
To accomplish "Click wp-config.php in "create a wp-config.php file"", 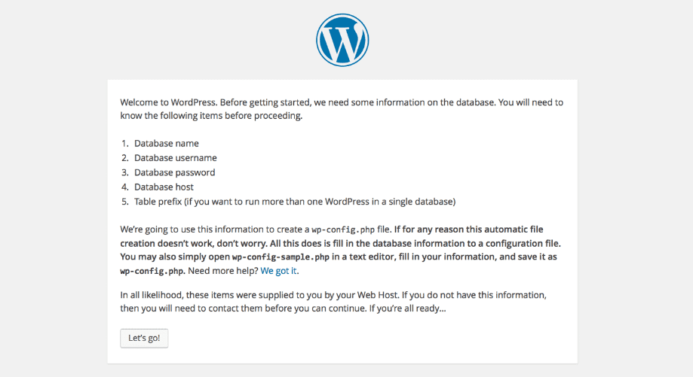I will click(343, 230).
